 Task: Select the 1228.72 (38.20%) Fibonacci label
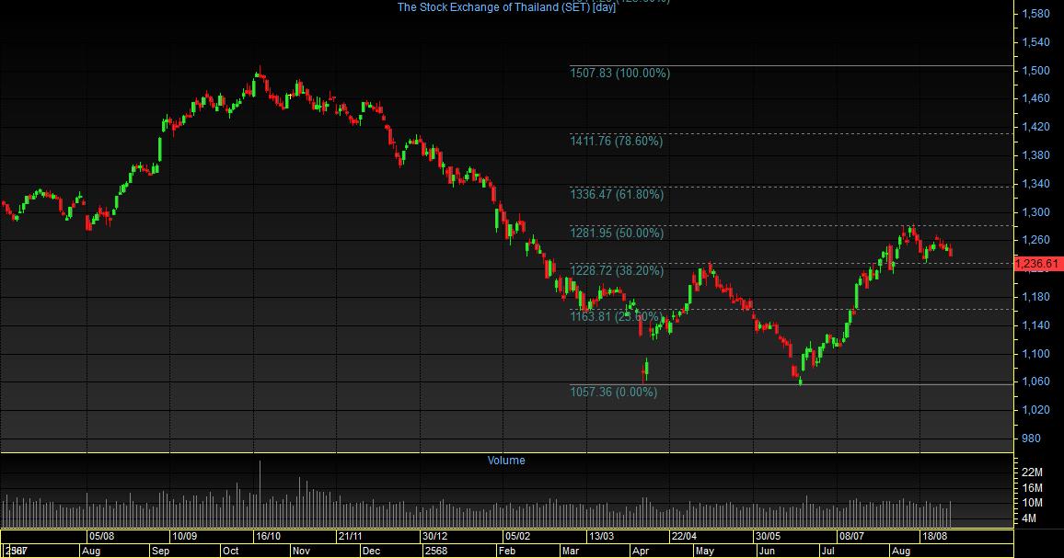(x=616, y=270)
